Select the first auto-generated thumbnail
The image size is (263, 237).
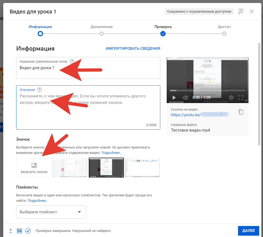70,168
